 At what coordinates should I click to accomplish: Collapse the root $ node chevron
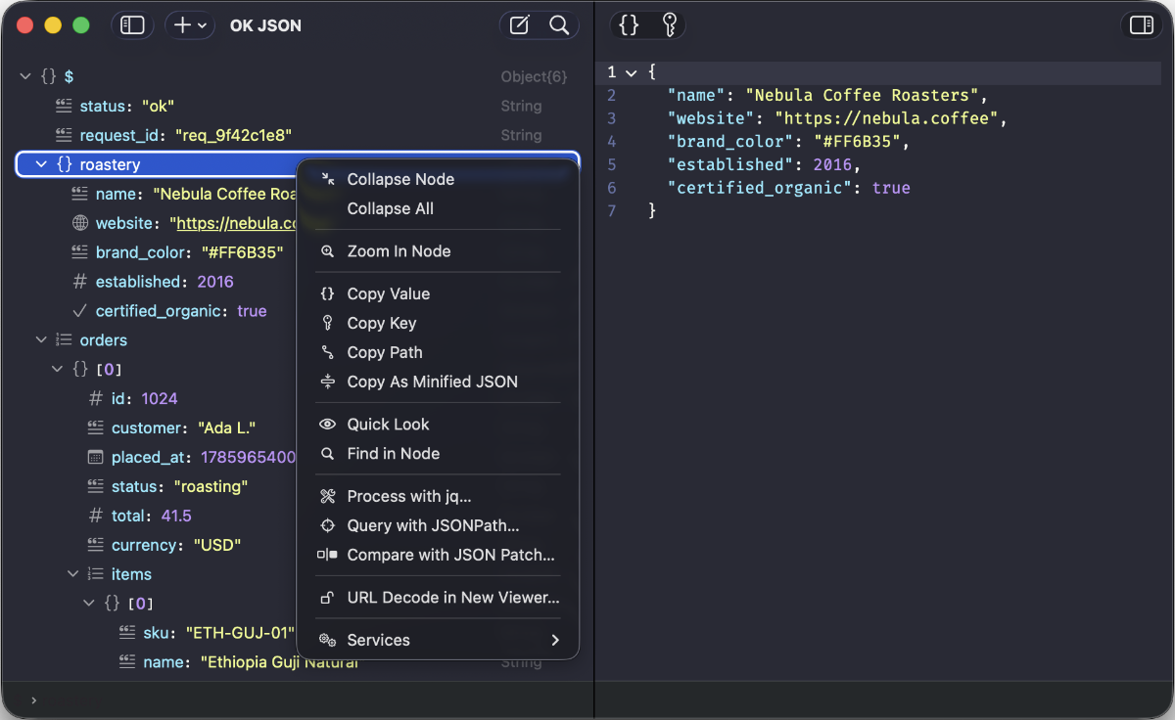pos(25,76)
